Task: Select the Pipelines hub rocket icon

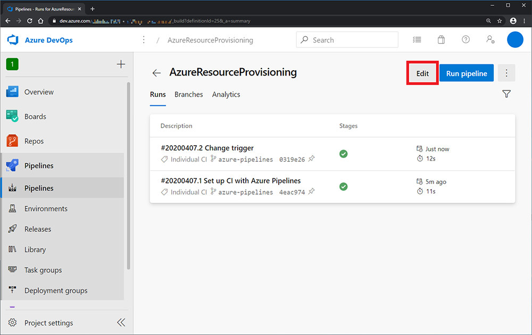Action: click(x=12, y=165)
